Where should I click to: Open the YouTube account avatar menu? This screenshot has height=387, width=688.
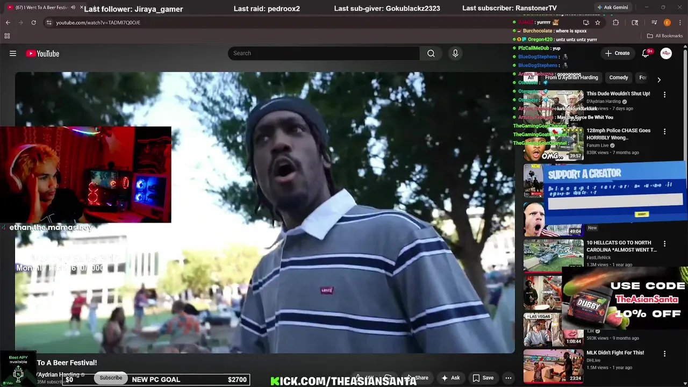coord(666,53)
